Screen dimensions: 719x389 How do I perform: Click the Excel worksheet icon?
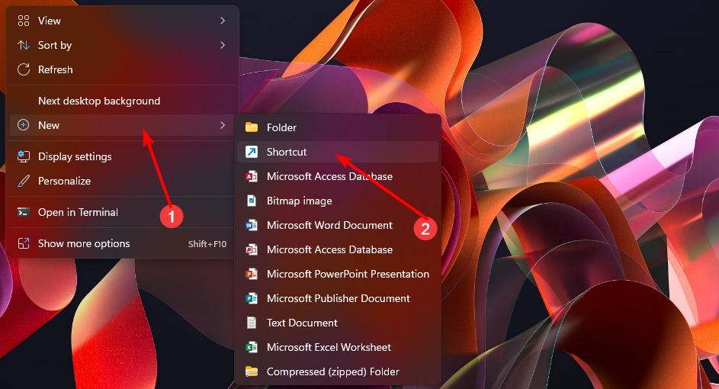[252, 347]
